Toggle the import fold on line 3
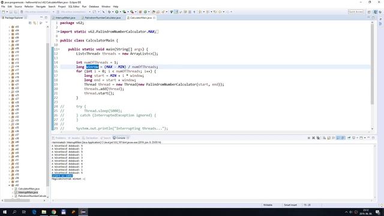The image size is (384, 216). 59,32
